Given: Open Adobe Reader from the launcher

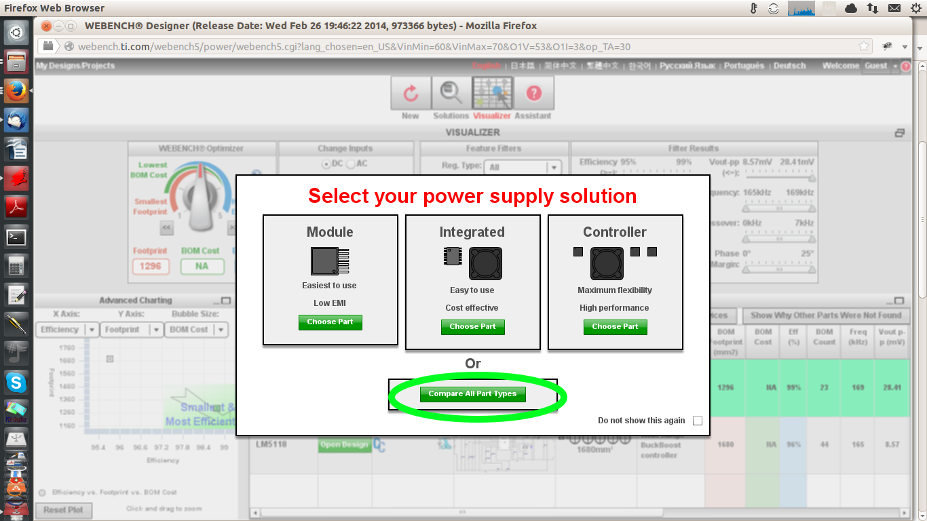Looking at the screenshot, I should click(16, 206).
